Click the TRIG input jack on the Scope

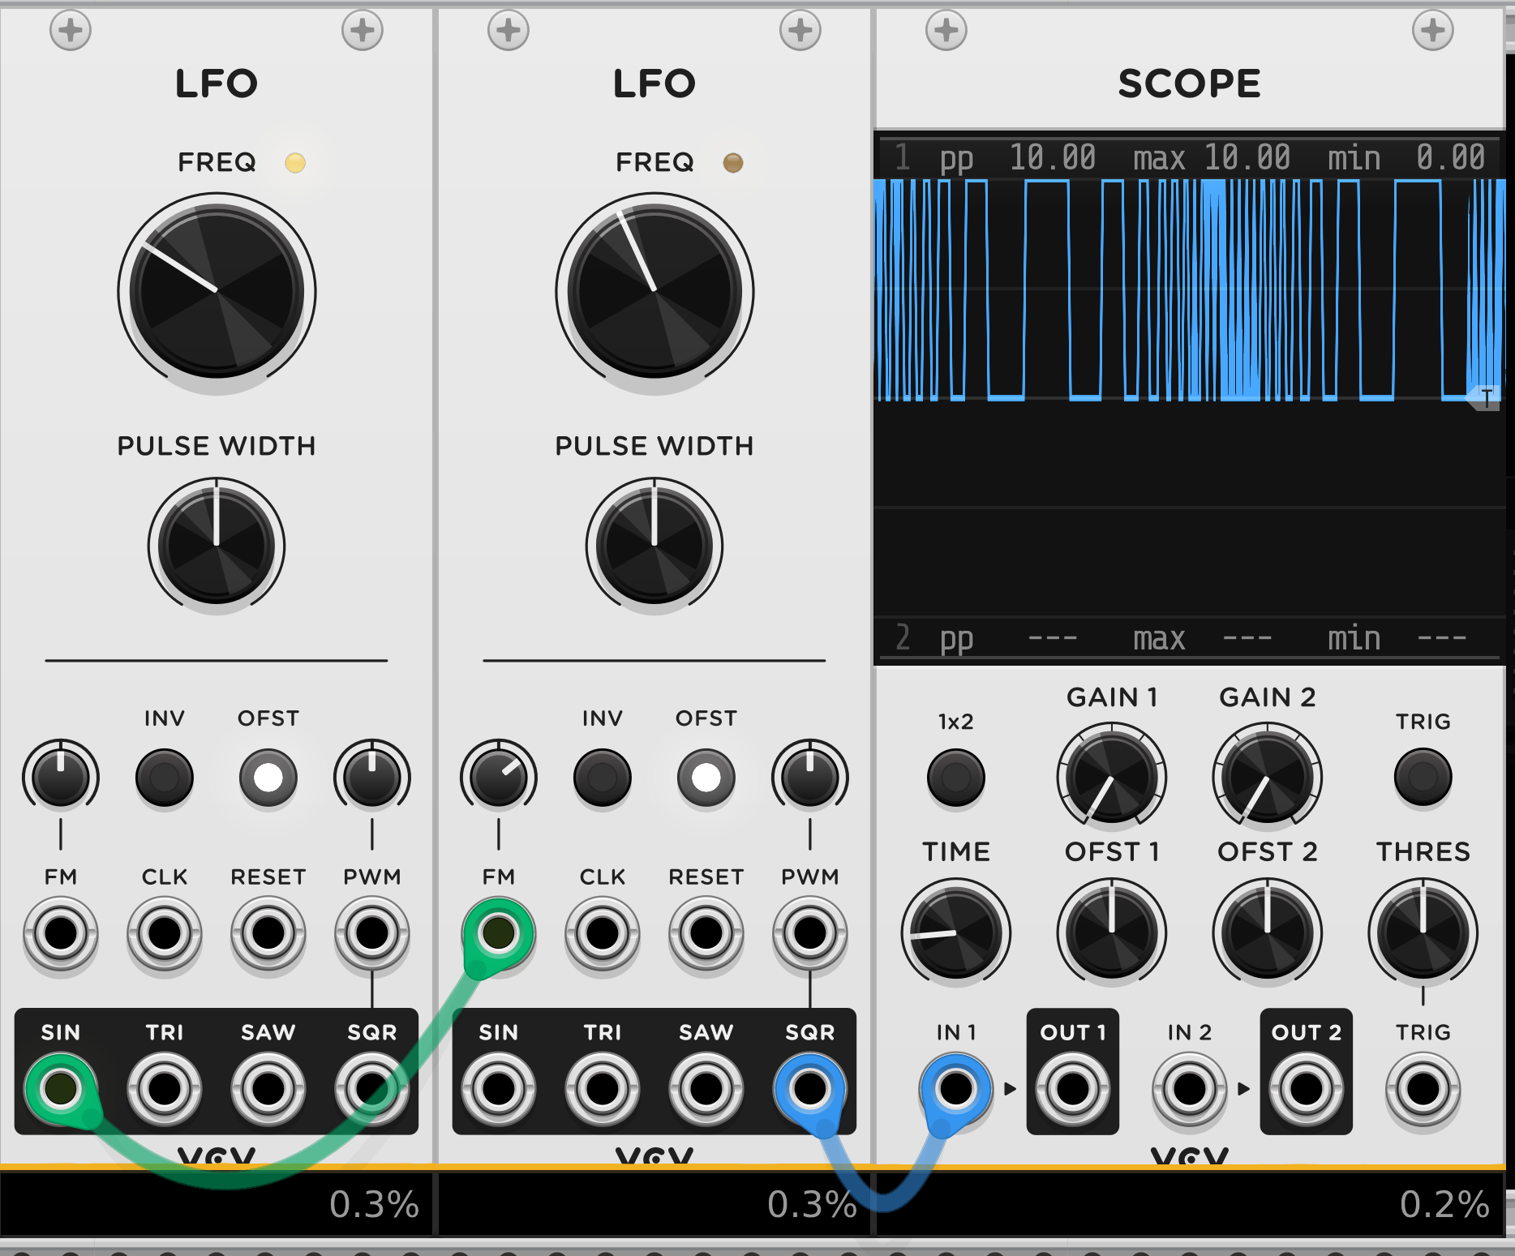click(x=1422, y=1087)
